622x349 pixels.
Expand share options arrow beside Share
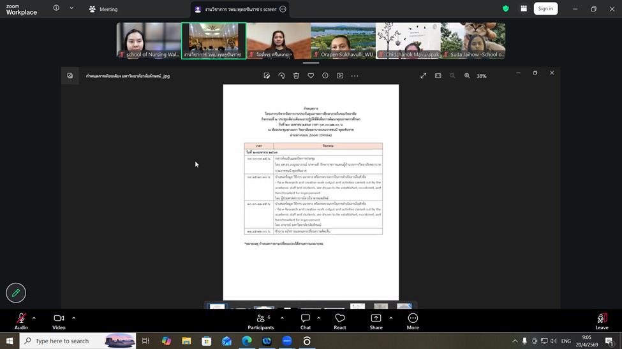tap(390, 318)
